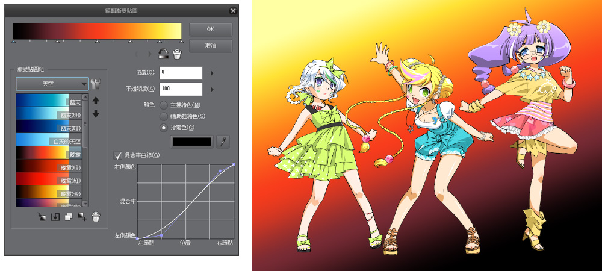Image resolution: width=602 pixels, height=271 pixels.
Task: Select the 晚霞 gradient preset
Action: [48, 154]
